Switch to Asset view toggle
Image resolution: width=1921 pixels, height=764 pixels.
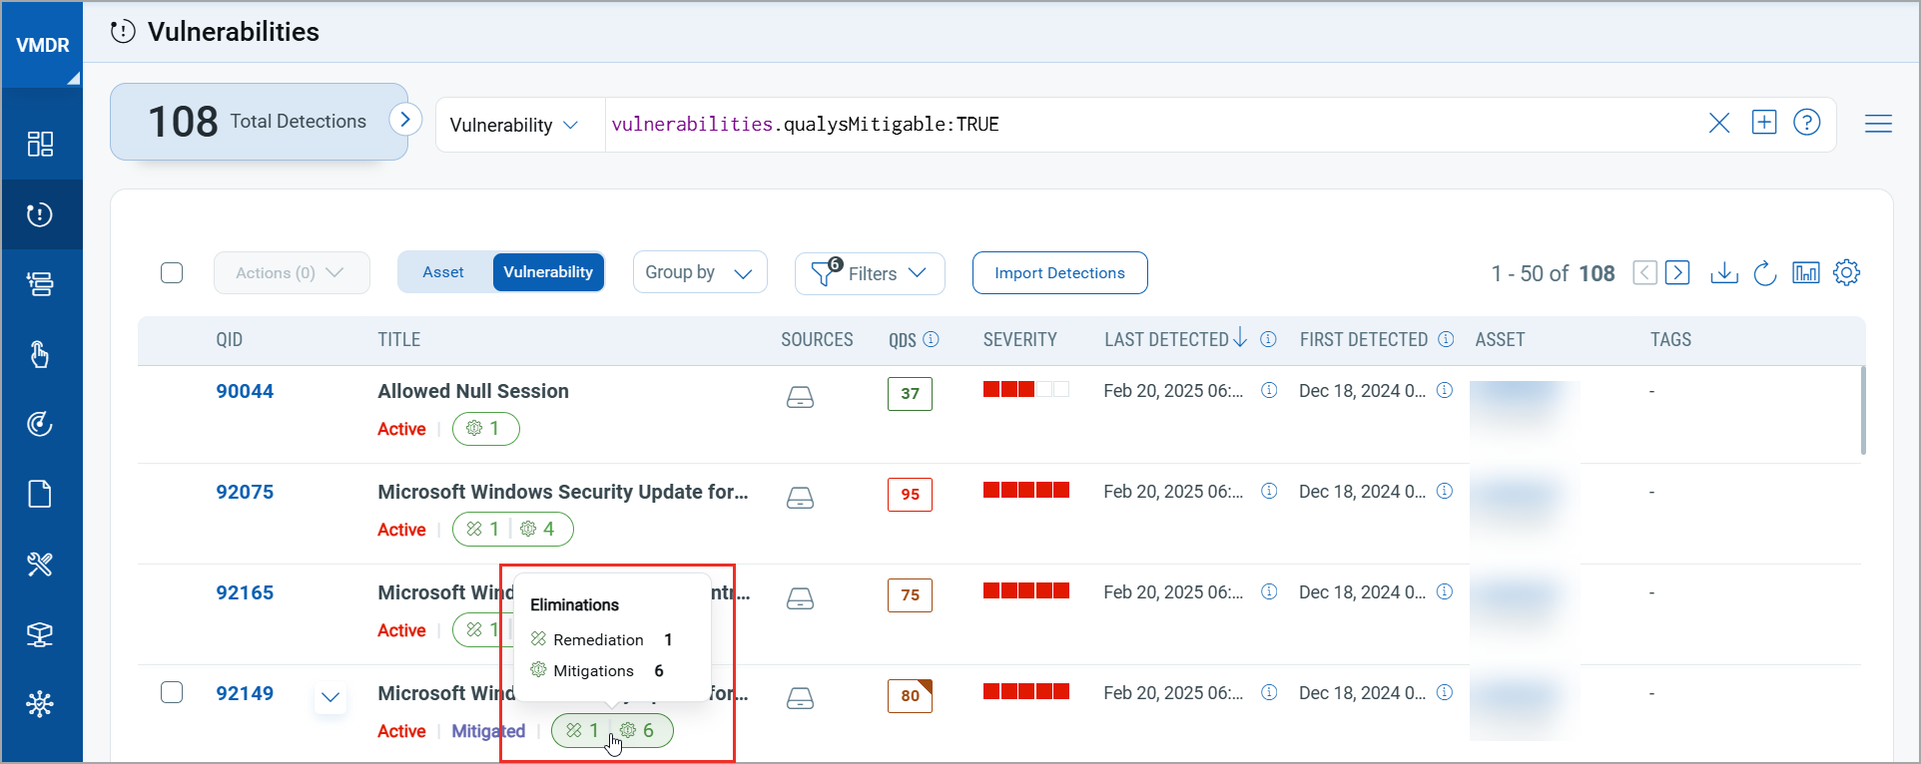click(443, 272)
